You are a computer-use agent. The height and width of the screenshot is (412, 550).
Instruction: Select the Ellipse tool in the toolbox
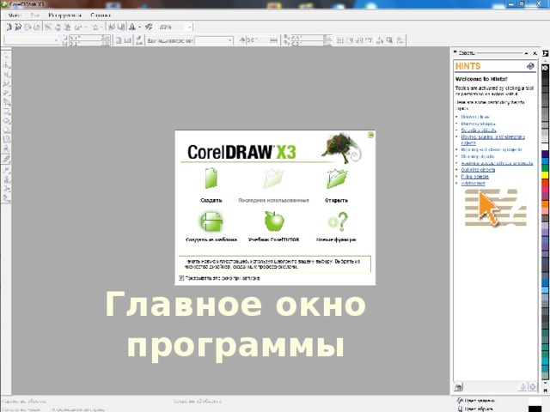click(x=6, y=121)
